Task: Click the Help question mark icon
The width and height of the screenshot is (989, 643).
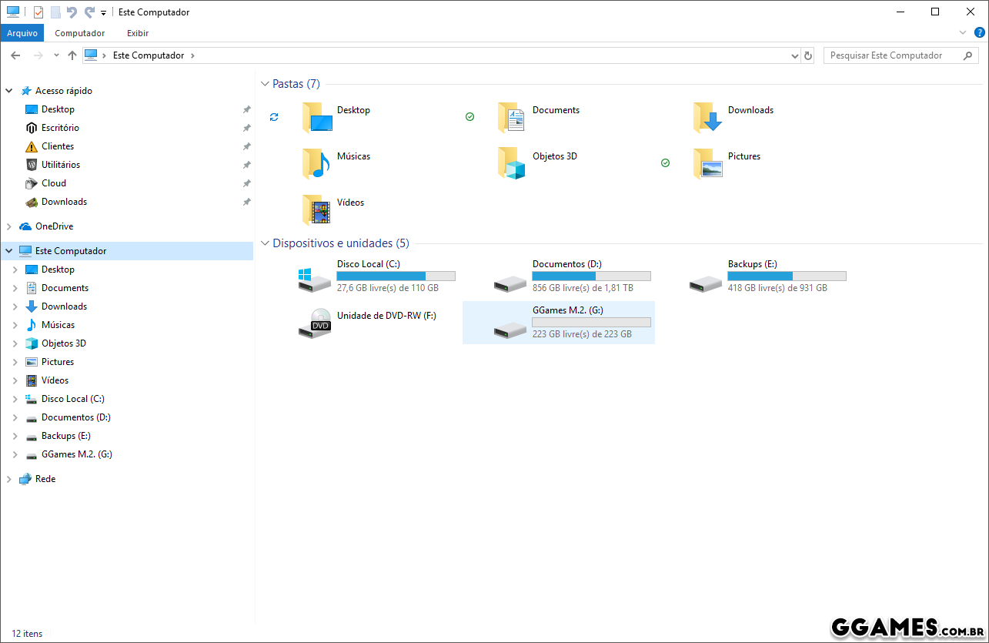Action: (979, 32)
